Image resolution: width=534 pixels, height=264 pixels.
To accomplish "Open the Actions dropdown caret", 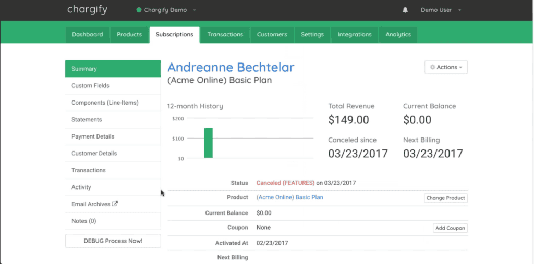I will (x=460, y=67).
